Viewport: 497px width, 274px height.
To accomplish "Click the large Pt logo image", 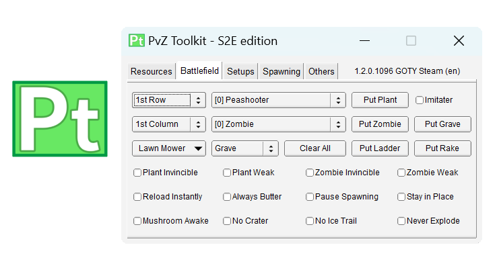I will pos(60,119).
